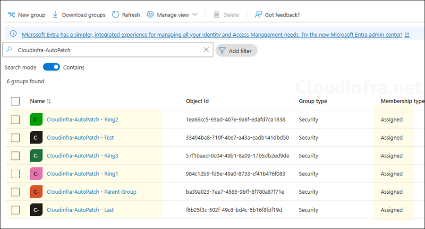Toggle the Search mode Contains switch
This screenshot has width=425, height=229.
click(51, 67)
